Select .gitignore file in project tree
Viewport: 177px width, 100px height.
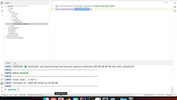click(x=12, y=30)
